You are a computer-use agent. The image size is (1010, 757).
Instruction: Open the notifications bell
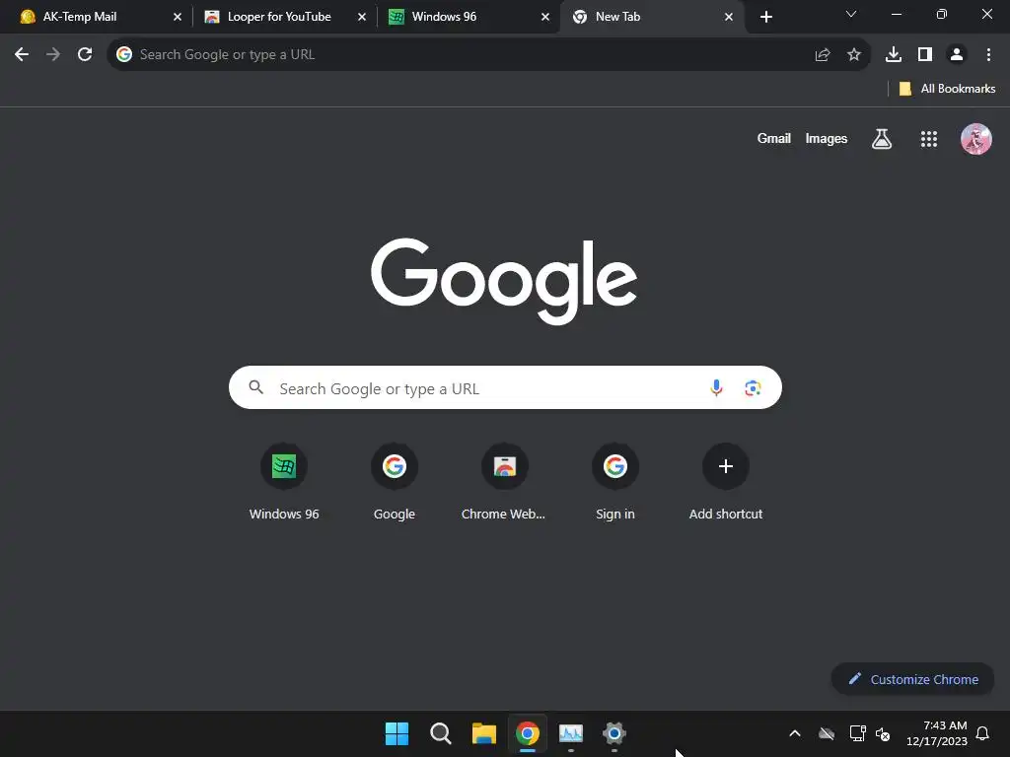point(983,733)
